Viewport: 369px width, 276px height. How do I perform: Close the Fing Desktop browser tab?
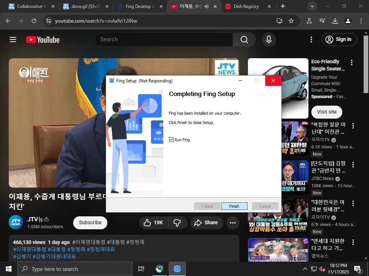tap(161, 6)
